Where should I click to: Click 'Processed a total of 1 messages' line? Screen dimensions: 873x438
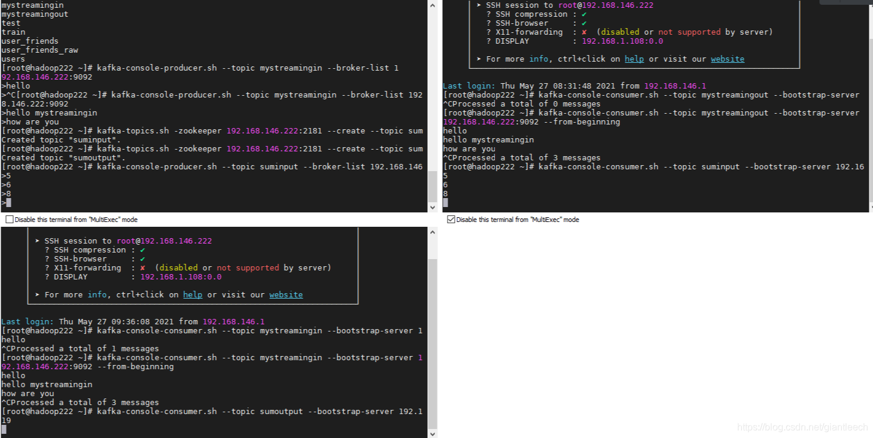(x=80, y=349)
